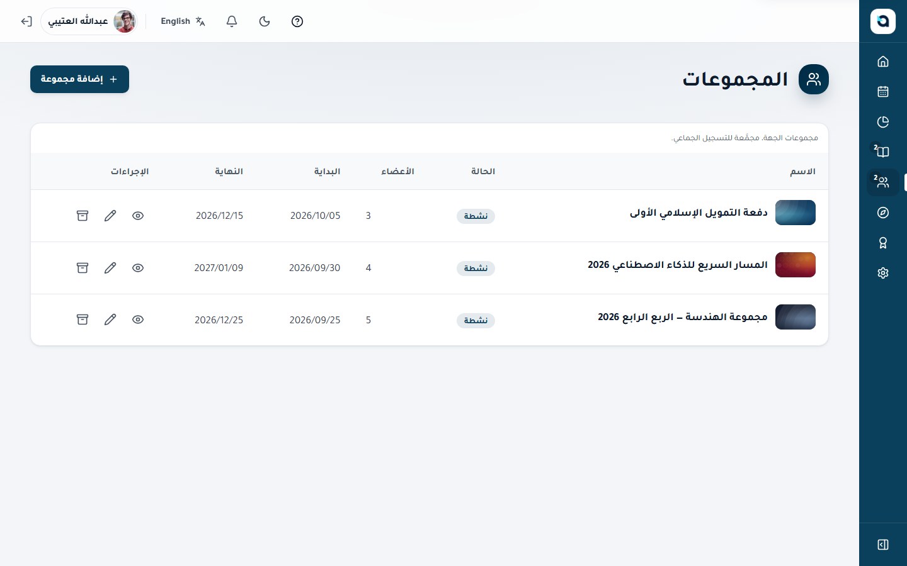The height and width of the screenshot is (566, 907).
Task: Click the إضافة مجموعة button
Action: (79, 79)
